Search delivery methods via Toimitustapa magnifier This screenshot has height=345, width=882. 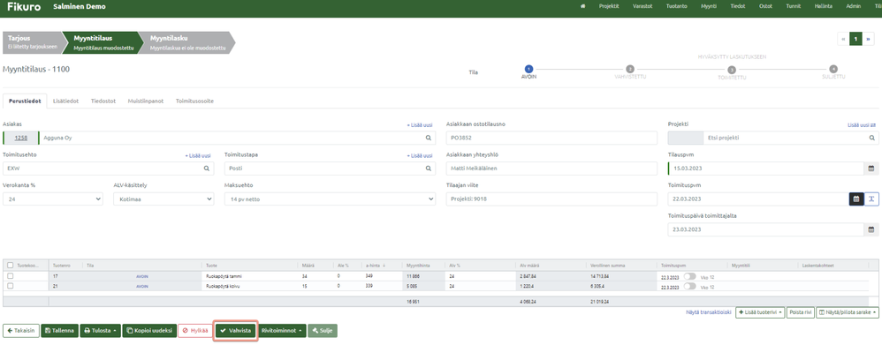click(x=428, y=168)
